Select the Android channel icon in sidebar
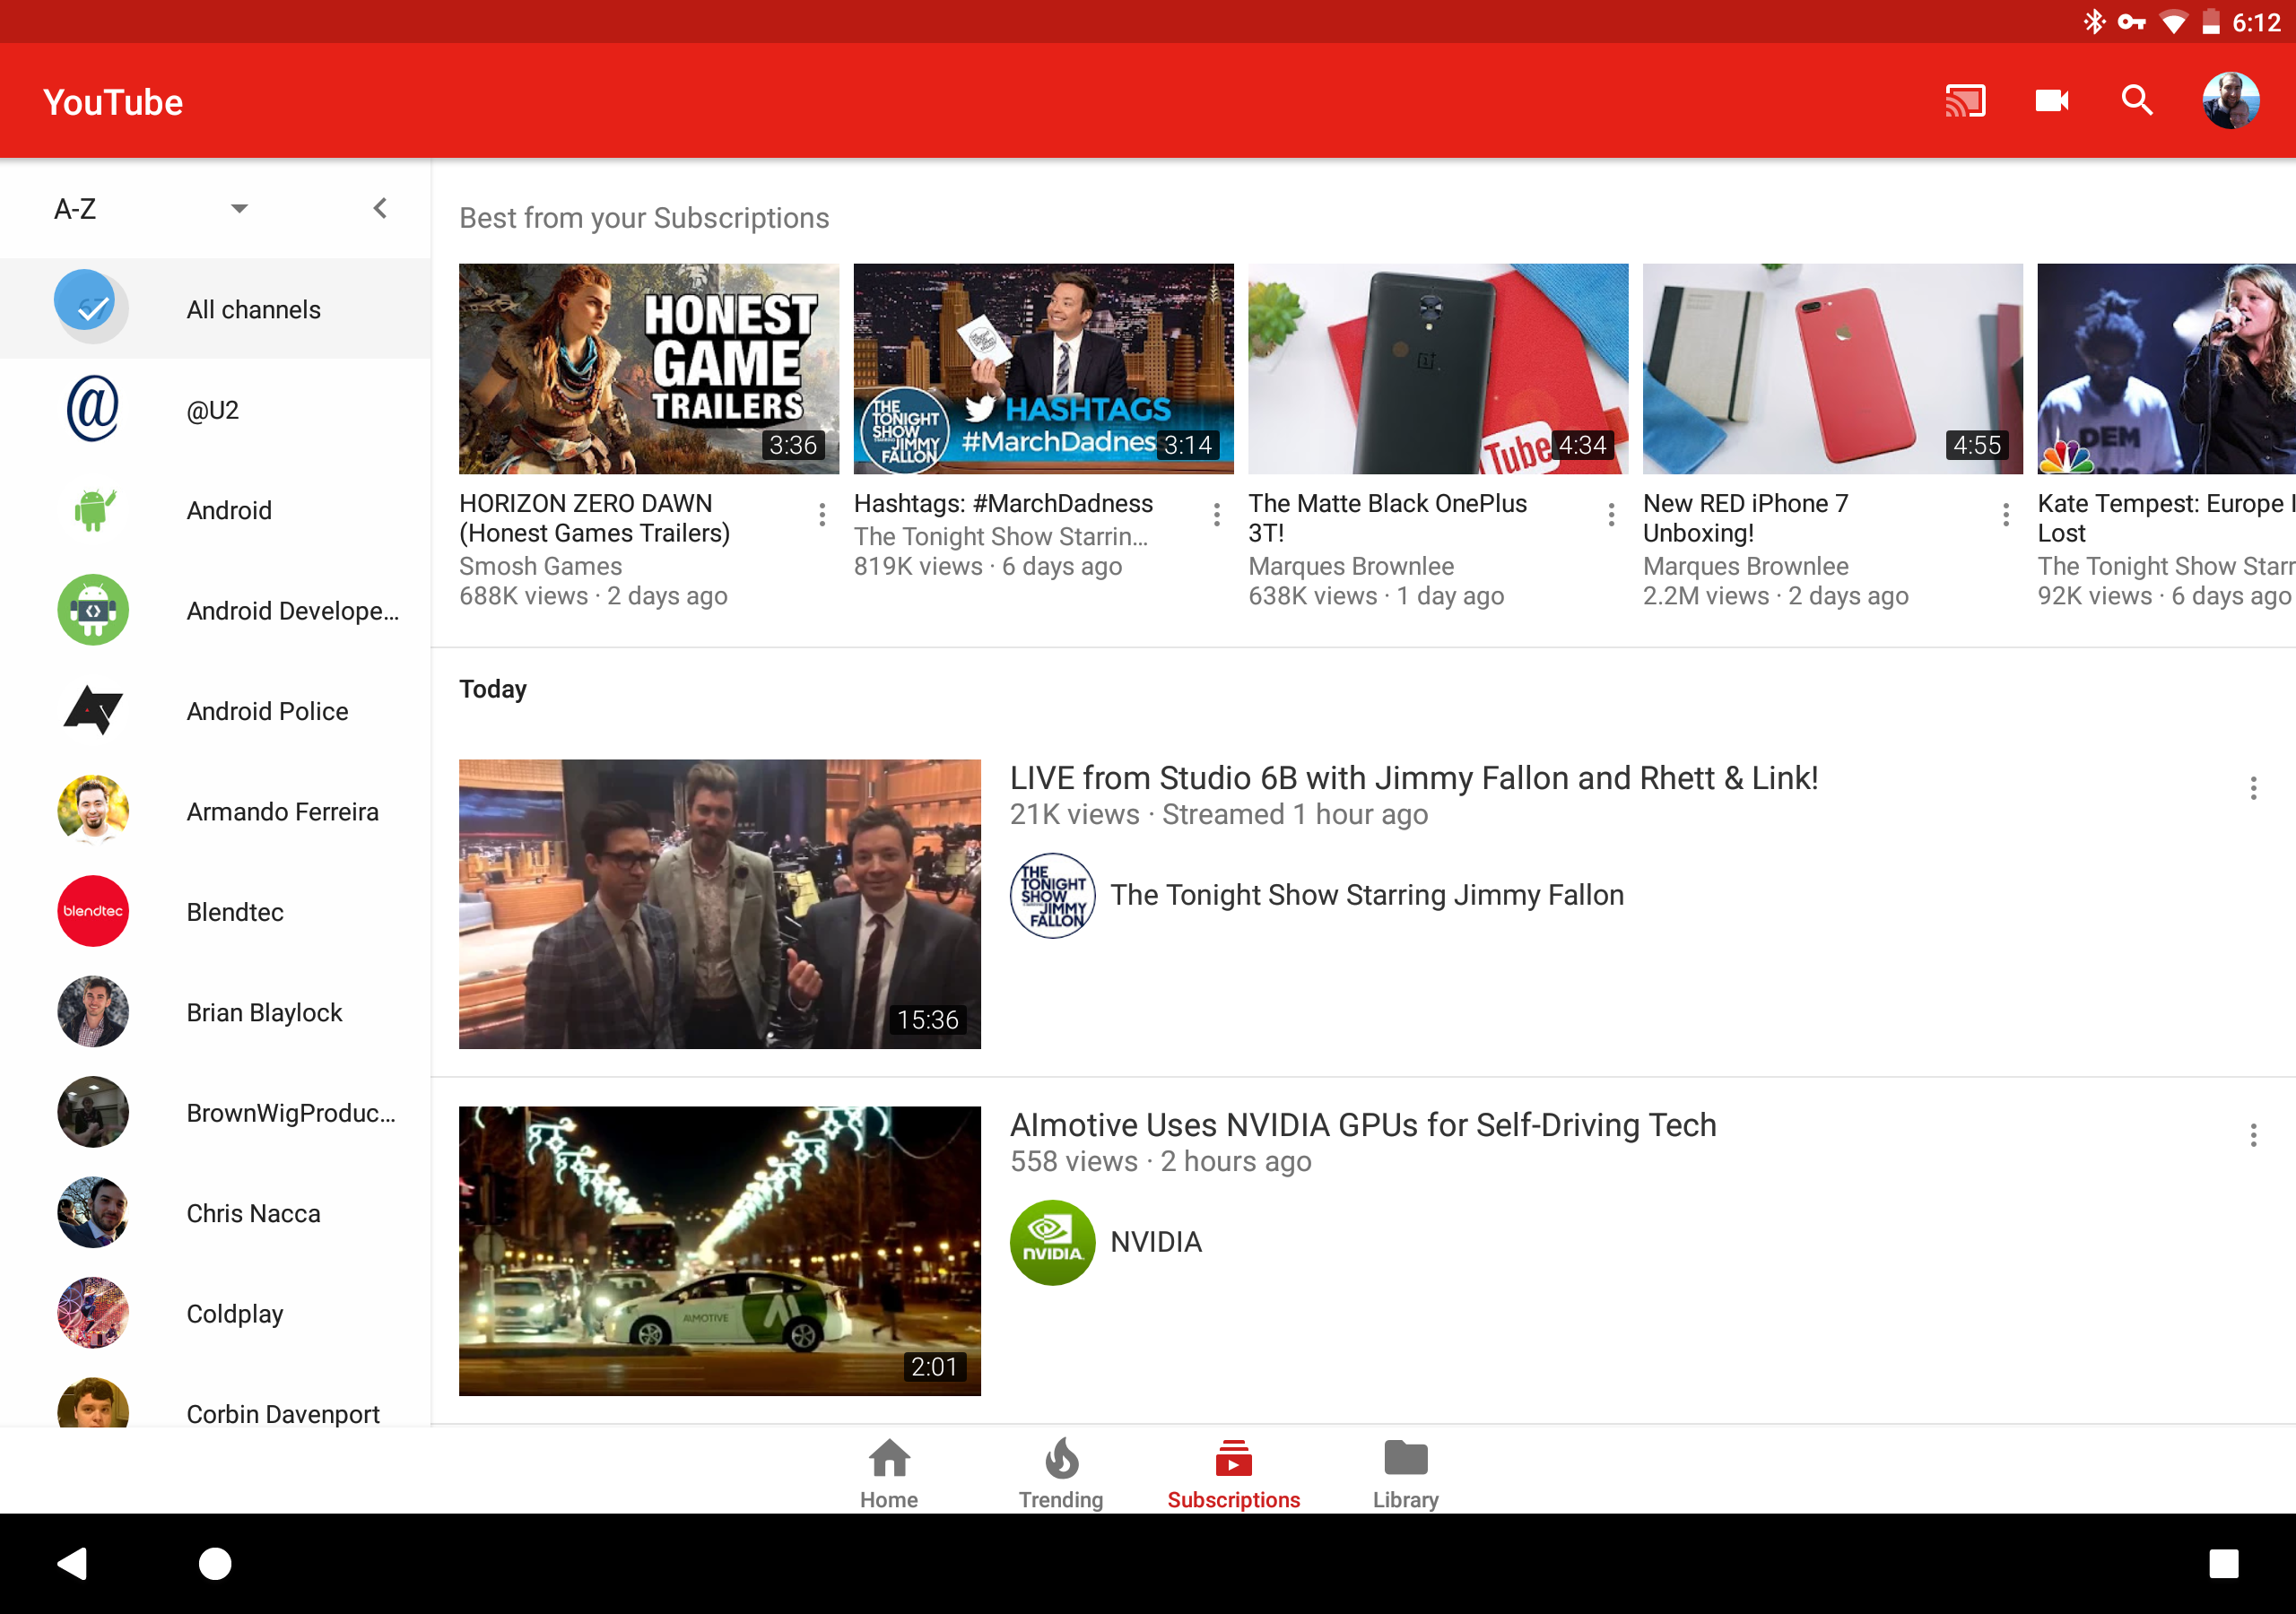Image resolution: width=2296 pixels, height=1614 pixels. [92, 510]
